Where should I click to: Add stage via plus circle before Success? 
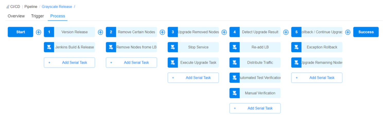coord(348,32)
